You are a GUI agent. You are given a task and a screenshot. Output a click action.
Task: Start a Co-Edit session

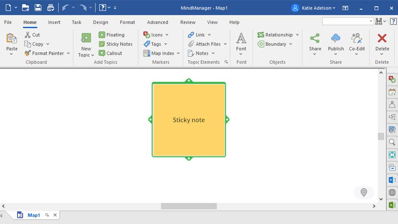pyautogui.click(x=357, y=42)
